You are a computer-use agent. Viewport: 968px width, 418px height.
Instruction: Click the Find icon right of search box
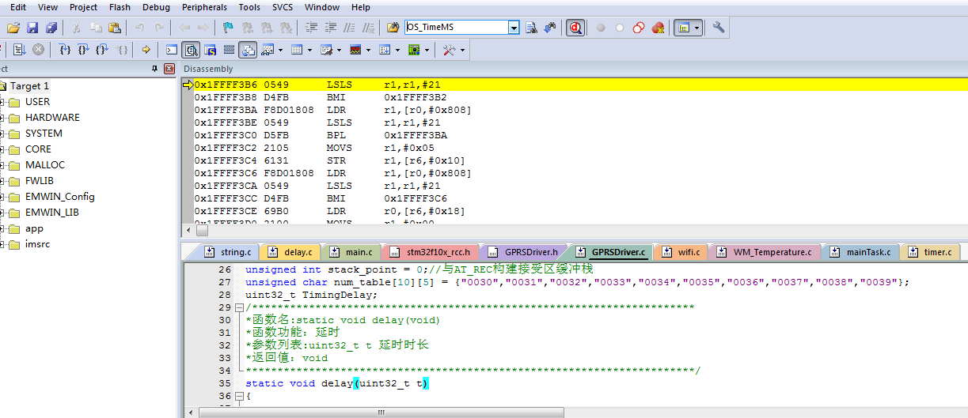(x=532, y=28)
